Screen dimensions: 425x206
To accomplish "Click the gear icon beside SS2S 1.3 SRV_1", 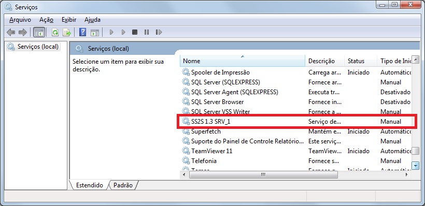I will [186, 122].
